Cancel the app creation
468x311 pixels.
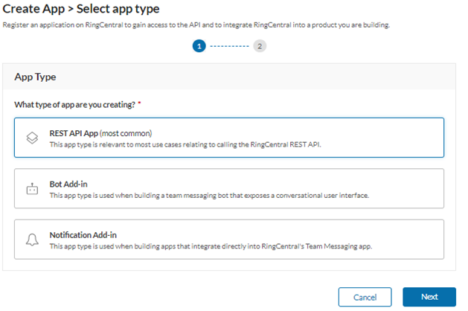365,296
